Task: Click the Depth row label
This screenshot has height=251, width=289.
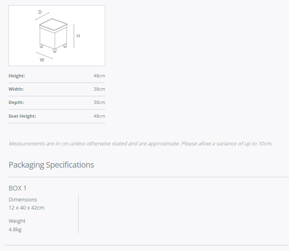Action: 16,102
